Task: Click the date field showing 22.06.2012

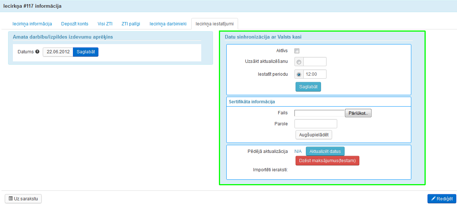Action: tap(58, 52)
